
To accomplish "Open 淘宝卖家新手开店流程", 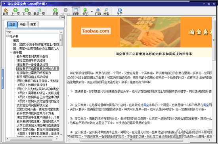I will [x=31, y=60].
